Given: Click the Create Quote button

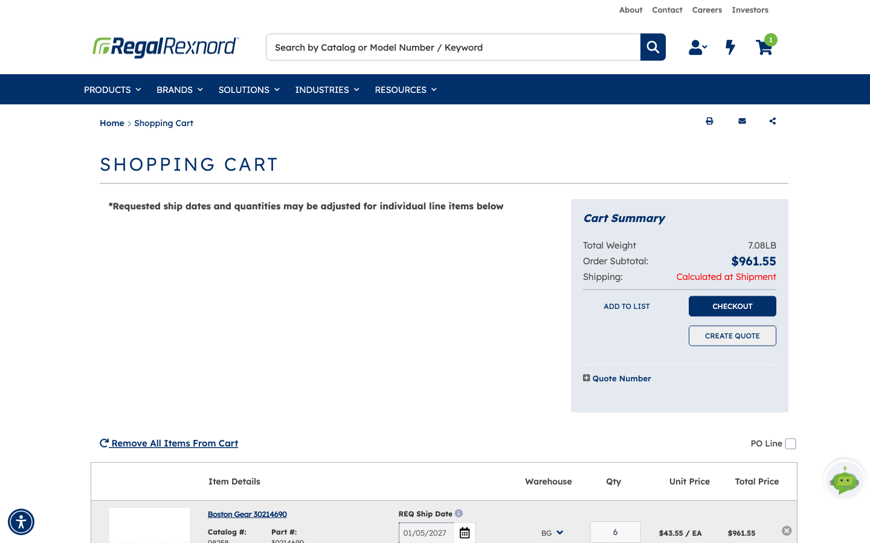Looking at the screenshot, I should pos(732,336).
